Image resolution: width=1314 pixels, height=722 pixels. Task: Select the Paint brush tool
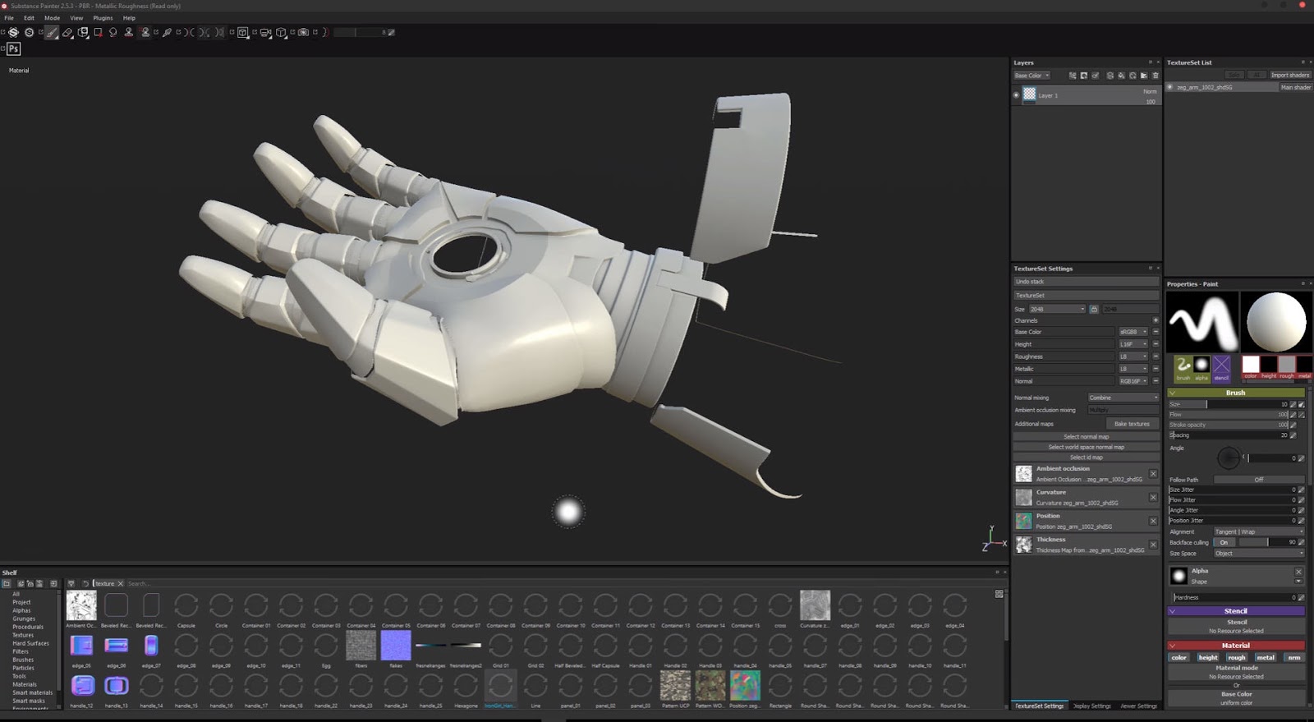pos(52,32)
